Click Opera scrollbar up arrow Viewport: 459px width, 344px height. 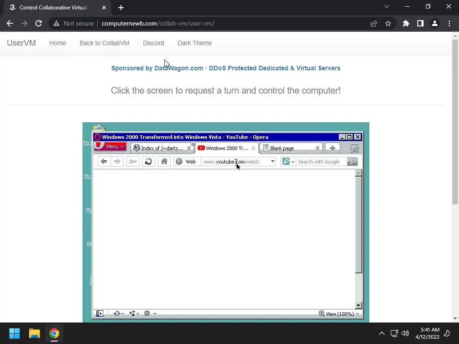pos(358,173)
